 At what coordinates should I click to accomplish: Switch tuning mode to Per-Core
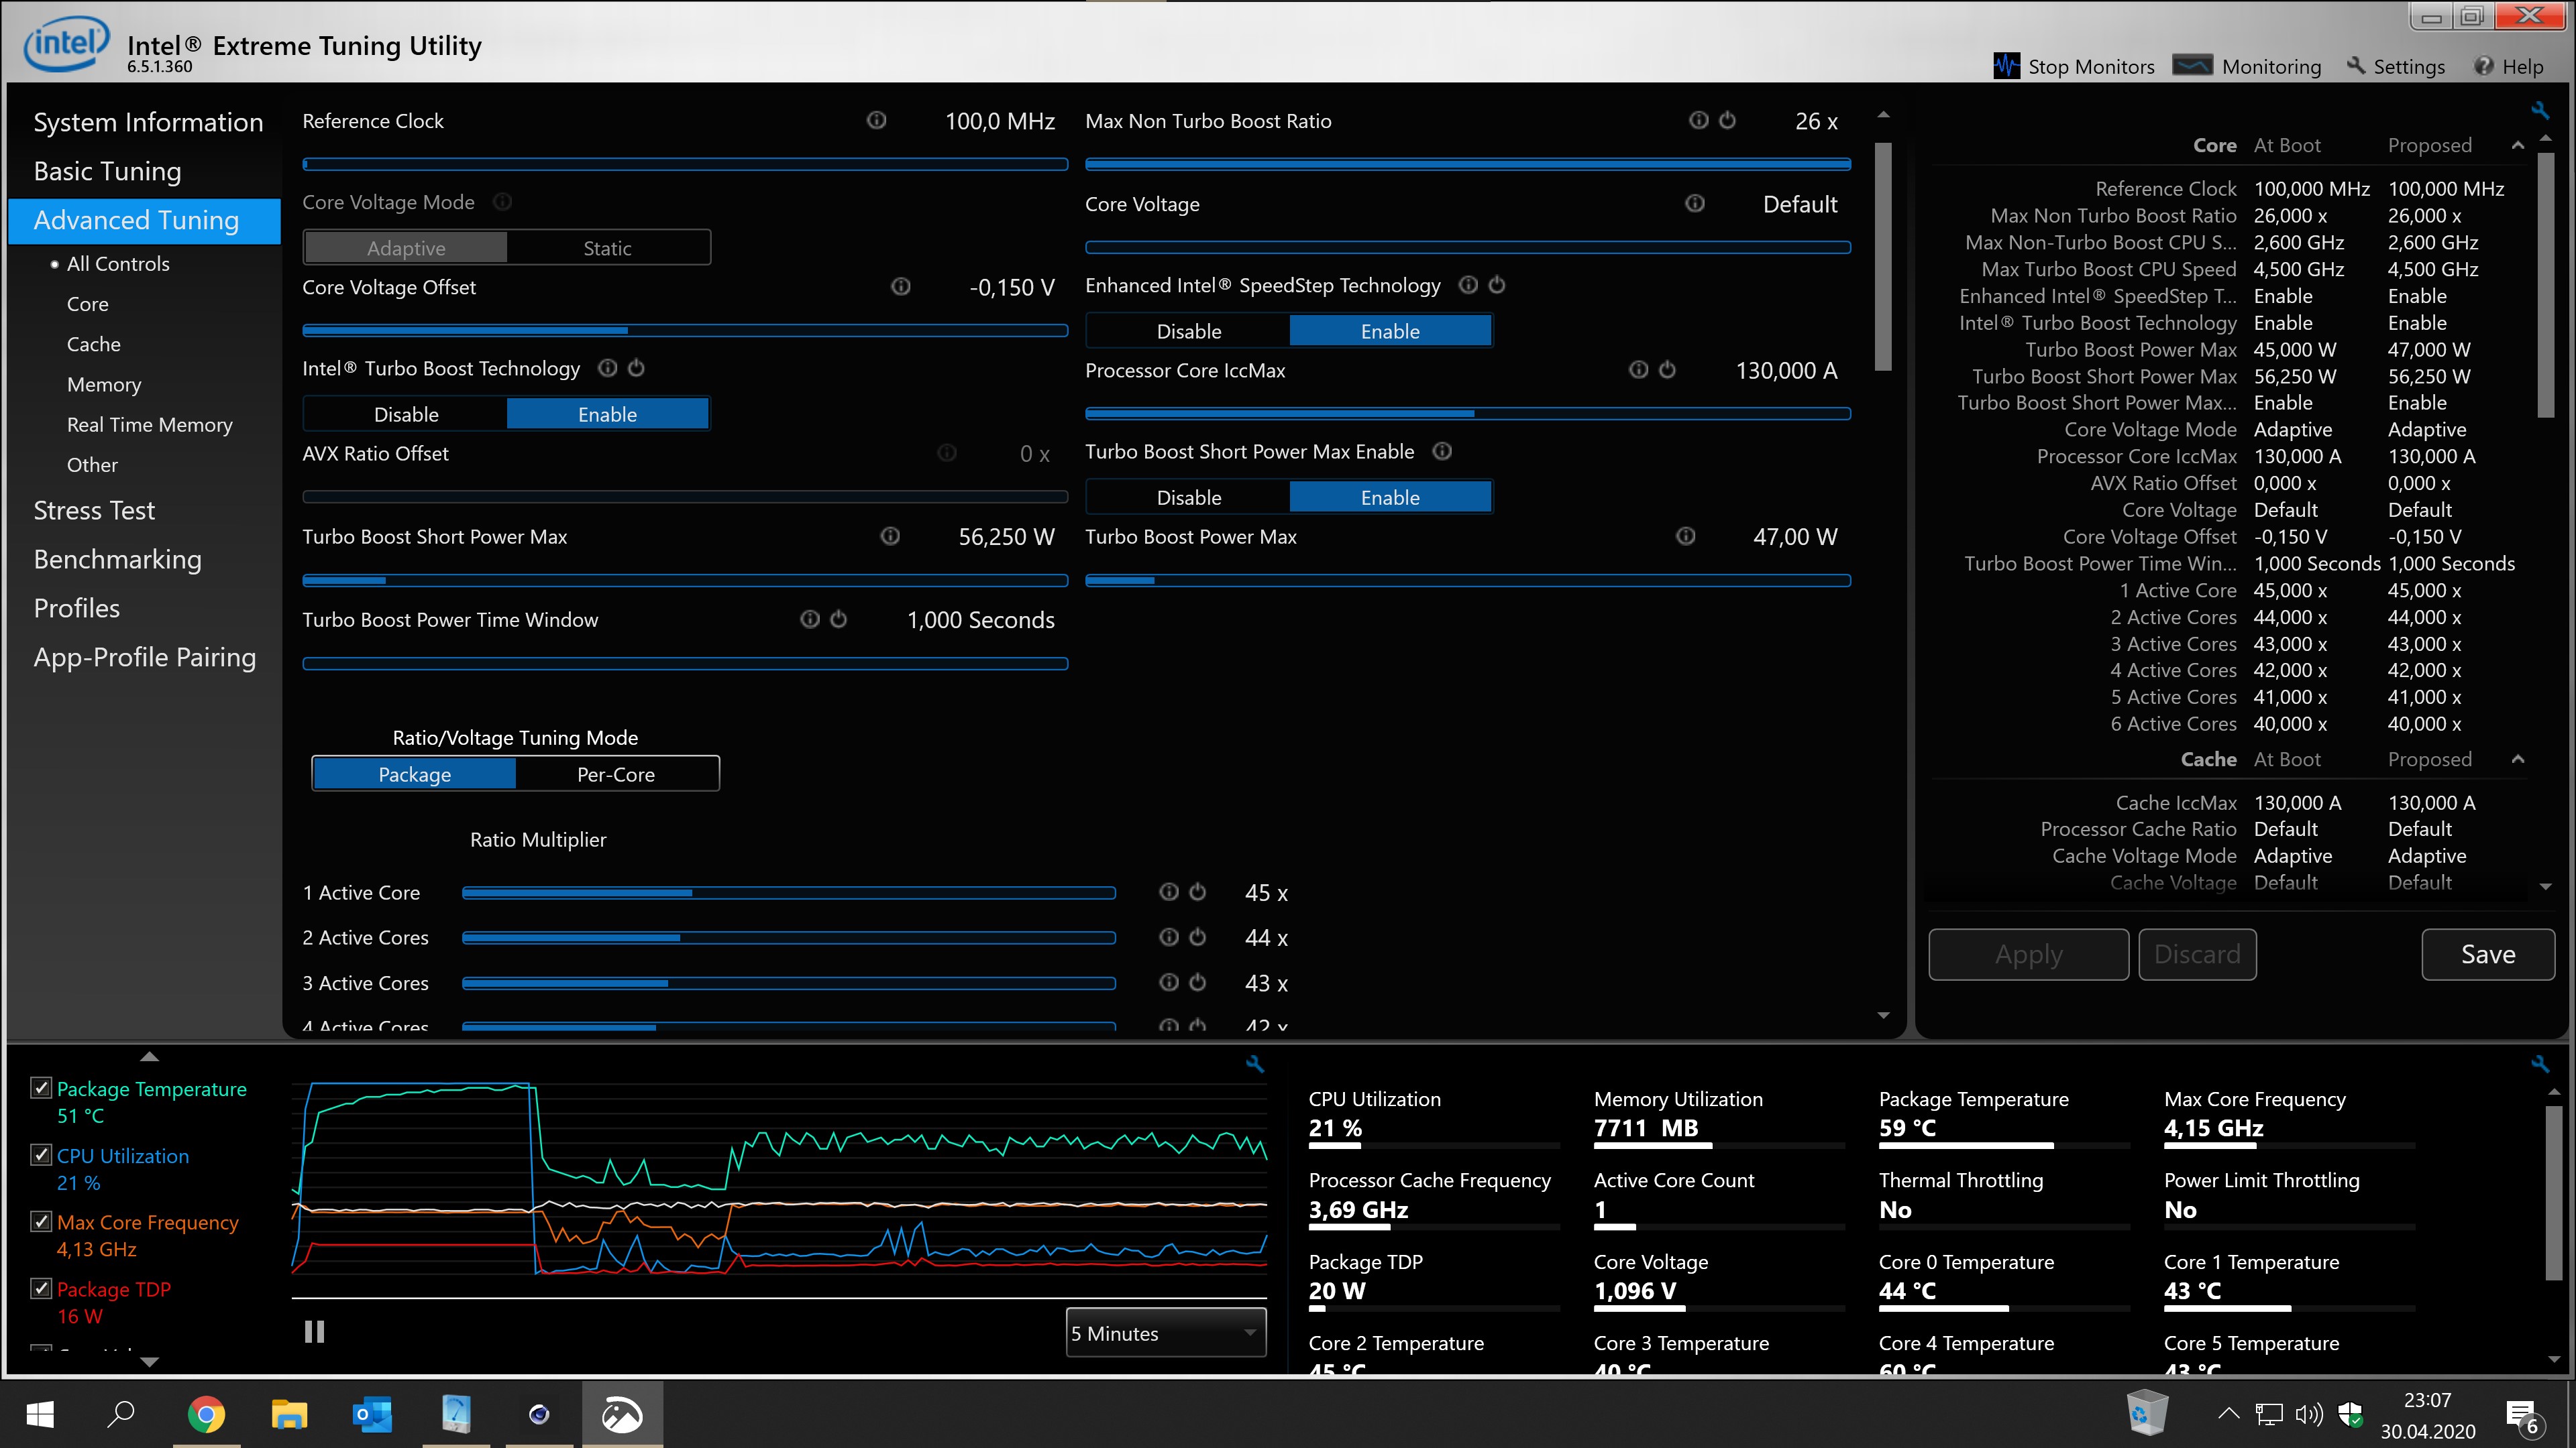(x=616, y=774)
